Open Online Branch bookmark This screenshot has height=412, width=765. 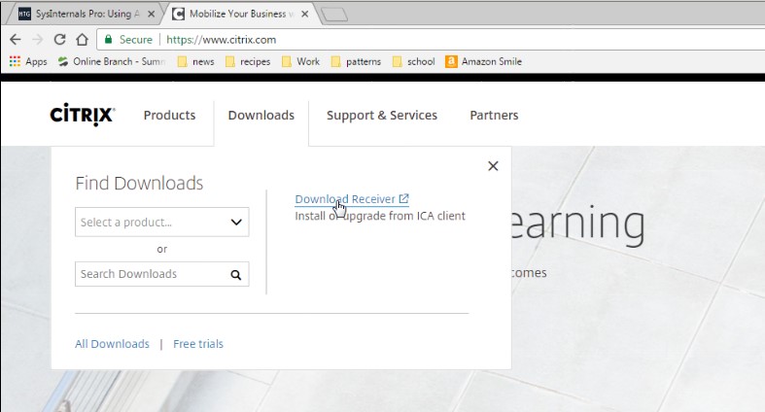(x=112, y=61)
